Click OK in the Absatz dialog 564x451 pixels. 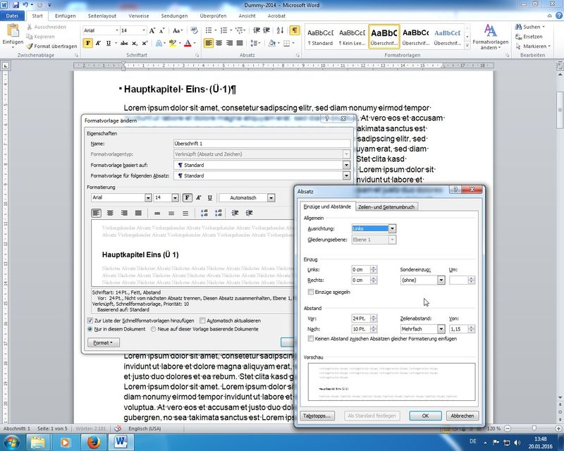[x=425, y=416]
